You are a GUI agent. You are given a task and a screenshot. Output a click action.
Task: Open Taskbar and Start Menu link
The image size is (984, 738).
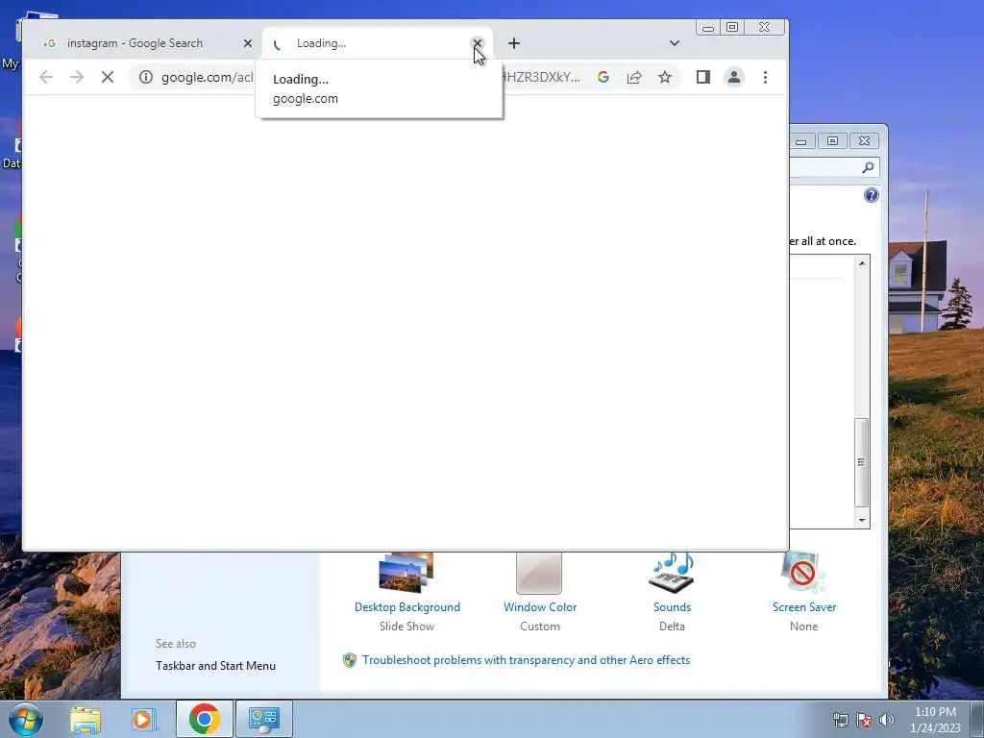coord(215,666)
